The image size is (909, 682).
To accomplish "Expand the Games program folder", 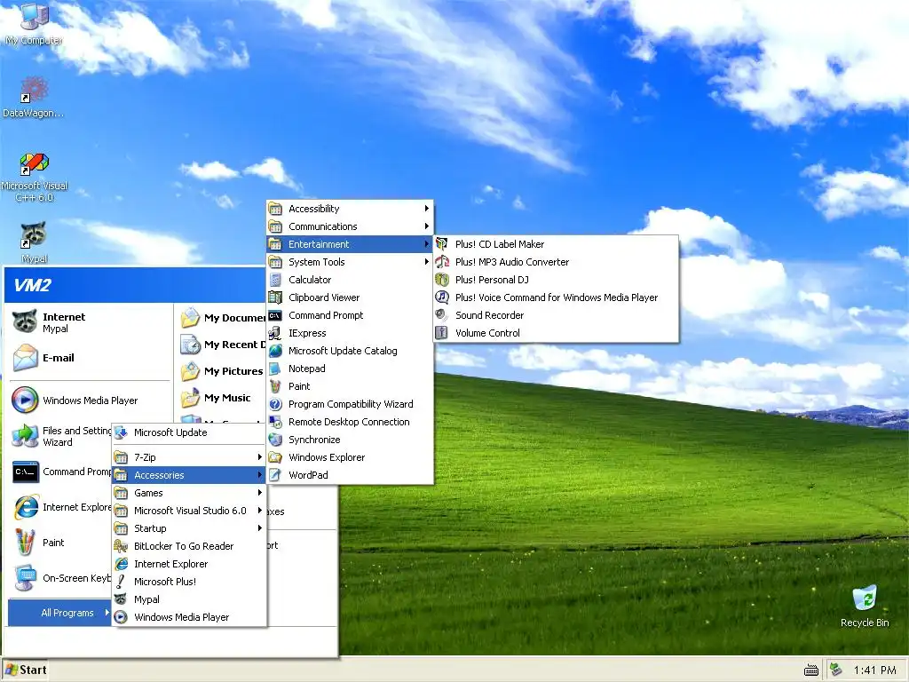I will [189, 492].
